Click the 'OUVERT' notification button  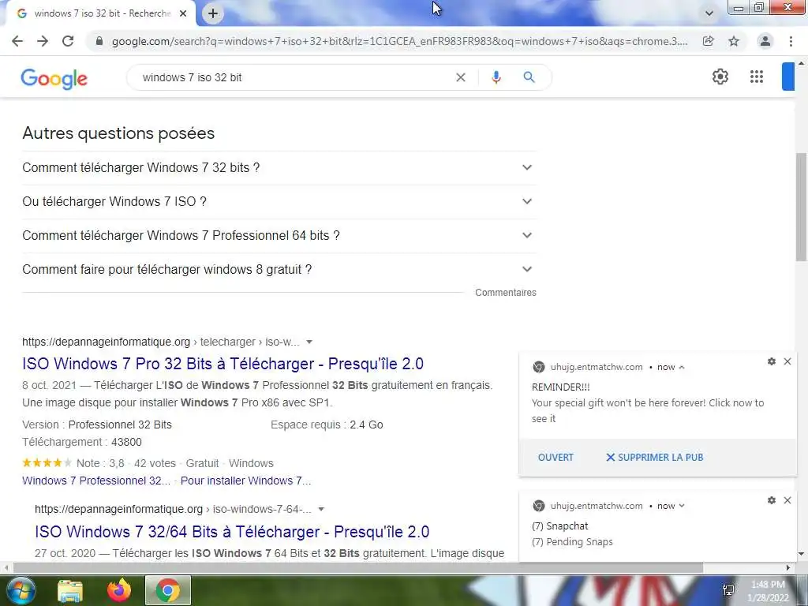click(555, 458)
